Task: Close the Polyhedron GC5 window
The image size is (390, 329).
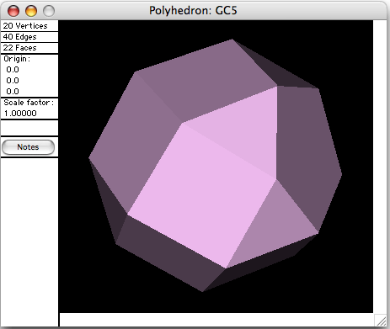Action: coord(13,11)
